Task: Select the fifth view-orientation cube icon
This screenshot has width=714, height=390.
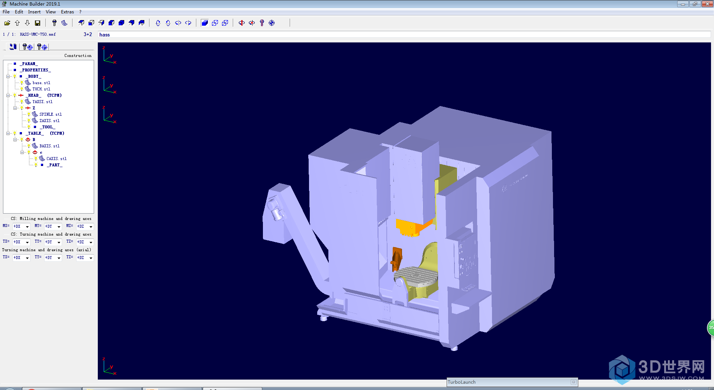Action: coord(121,23)
